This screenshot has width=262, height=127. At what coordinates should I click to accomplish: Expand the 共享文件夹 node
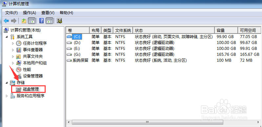point(13,56)
